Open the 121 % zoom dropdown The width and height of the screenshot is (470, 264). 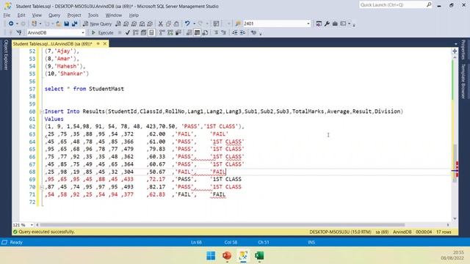pos(32,225)
